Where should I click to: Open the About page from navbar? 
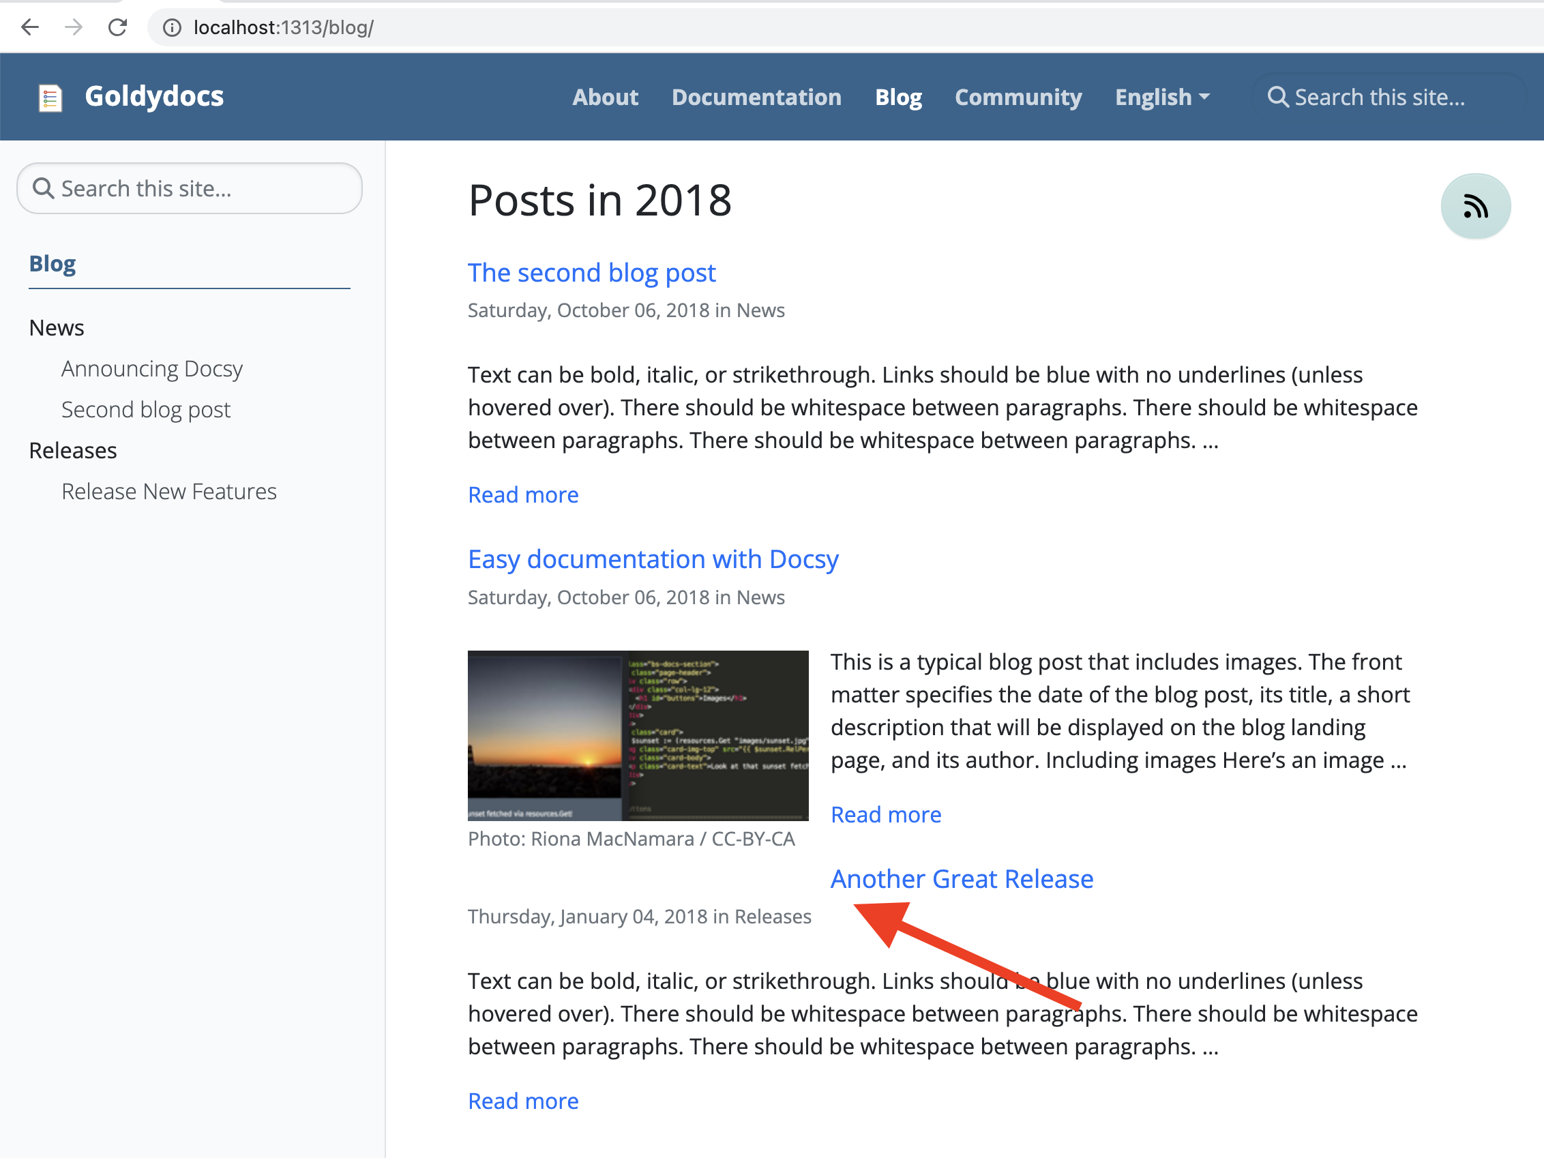click(604, 97)
